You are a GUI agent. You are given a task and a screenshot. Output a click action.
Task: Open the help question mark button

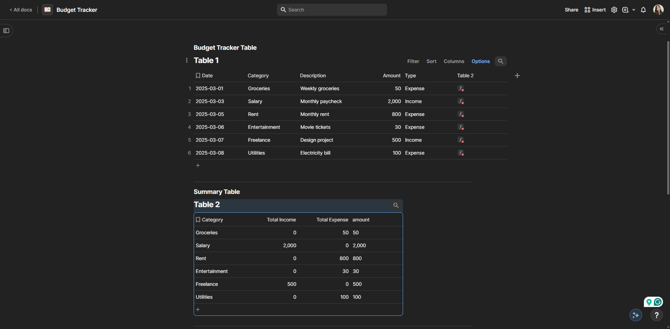pyautogui.click(x=656, y=315)
